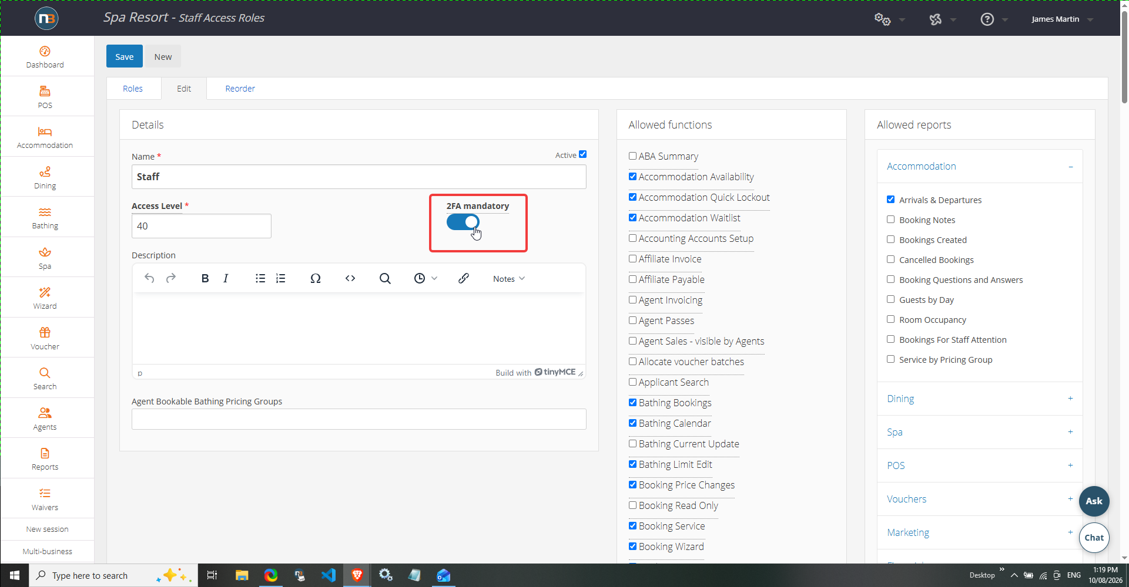Open the Notes dropdown in editor

tap(509, 279)
